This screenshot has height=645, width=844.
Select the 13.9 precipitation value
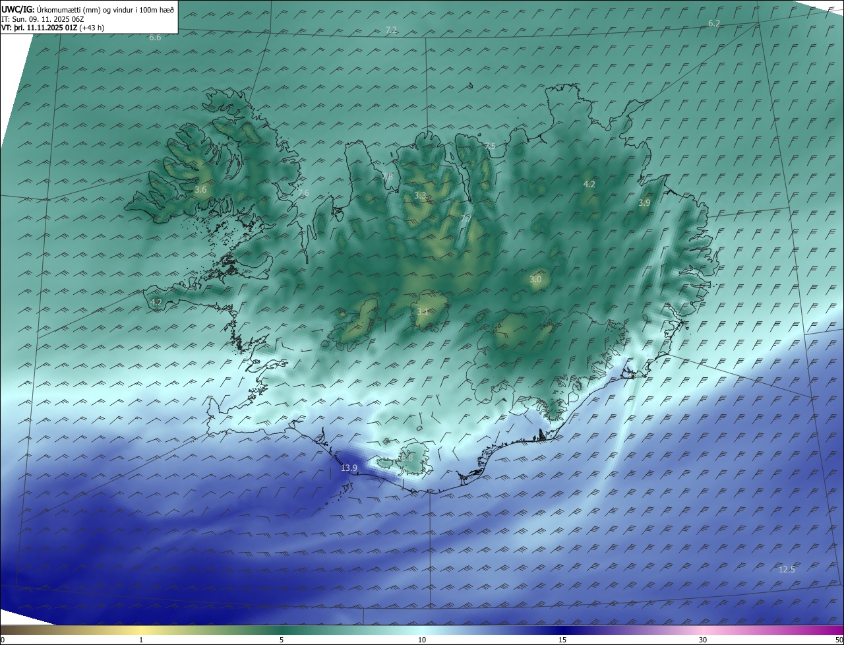[x=349, y=468]
